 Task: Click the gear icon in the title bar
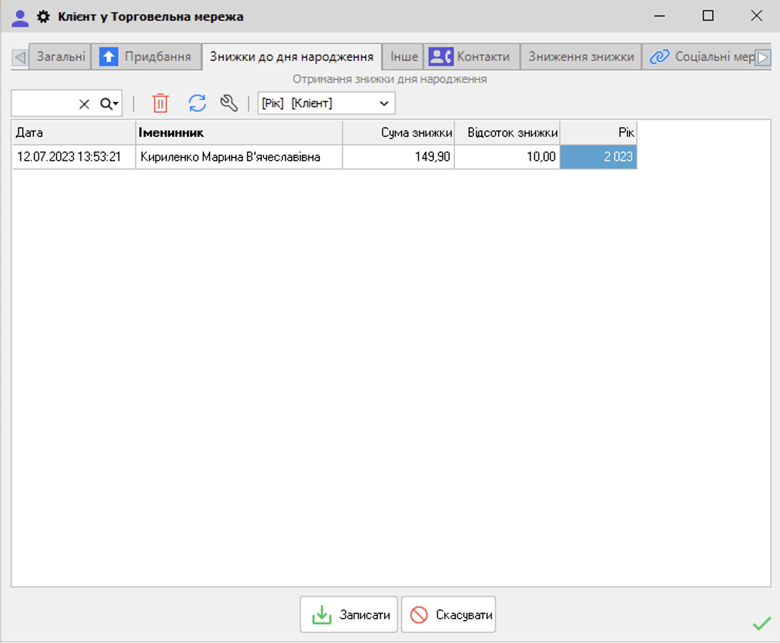coord(43,17)
